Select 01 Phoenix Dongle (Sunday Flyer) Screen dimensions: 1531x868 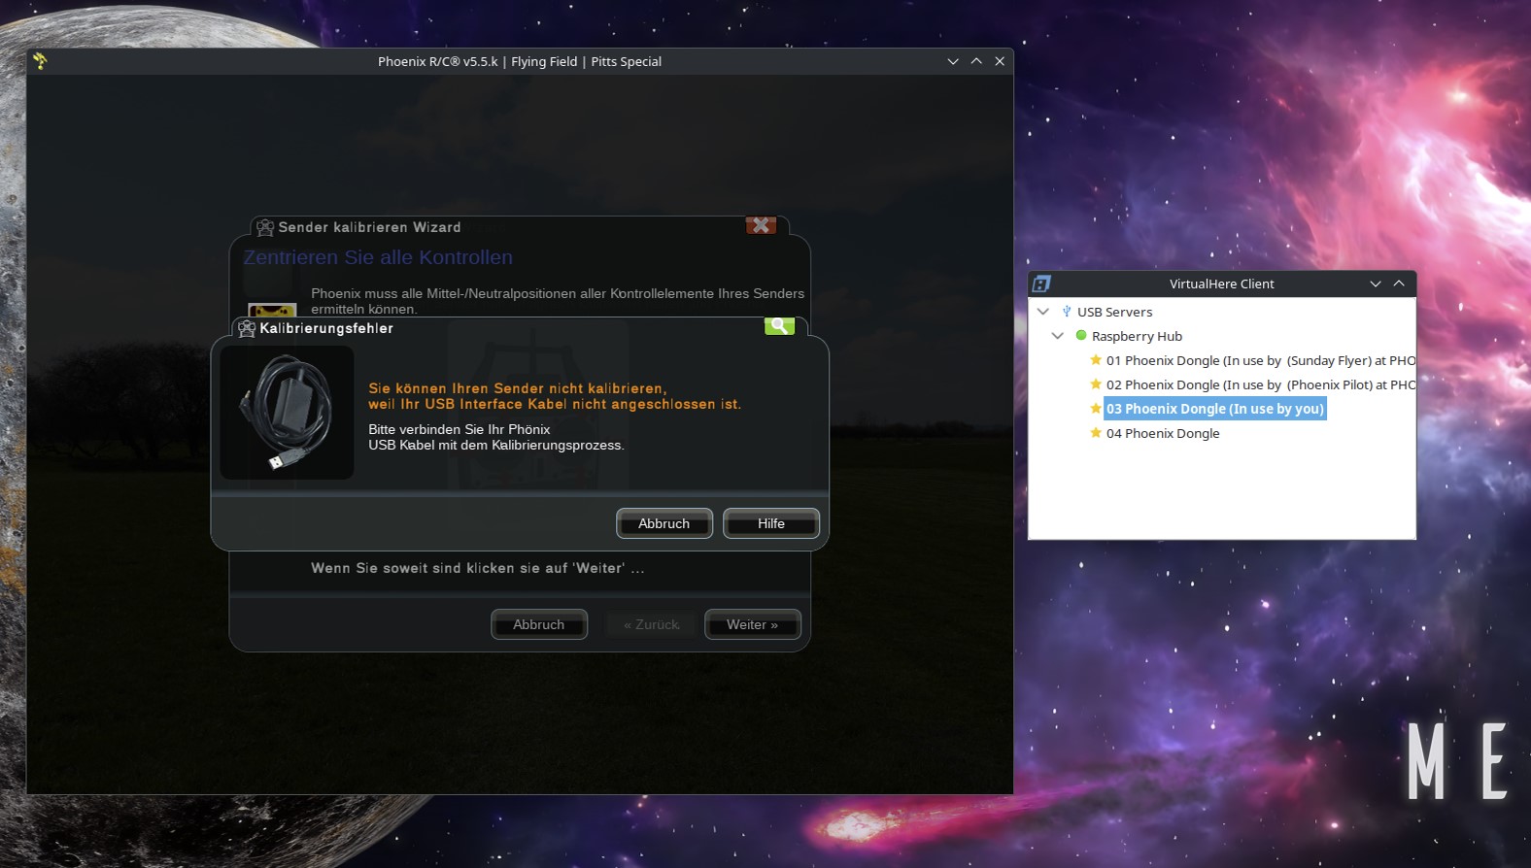[1261, 360]
